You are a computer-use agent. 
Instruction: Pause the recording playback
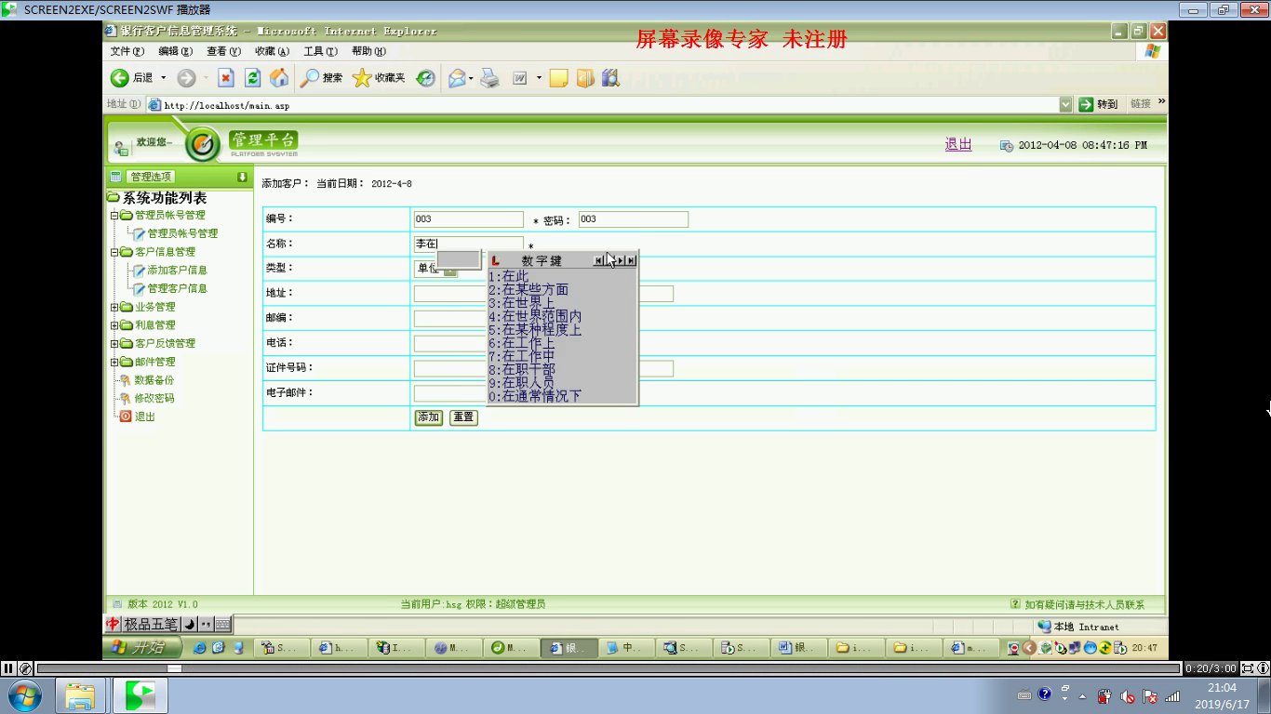click(x=8, y=668)
